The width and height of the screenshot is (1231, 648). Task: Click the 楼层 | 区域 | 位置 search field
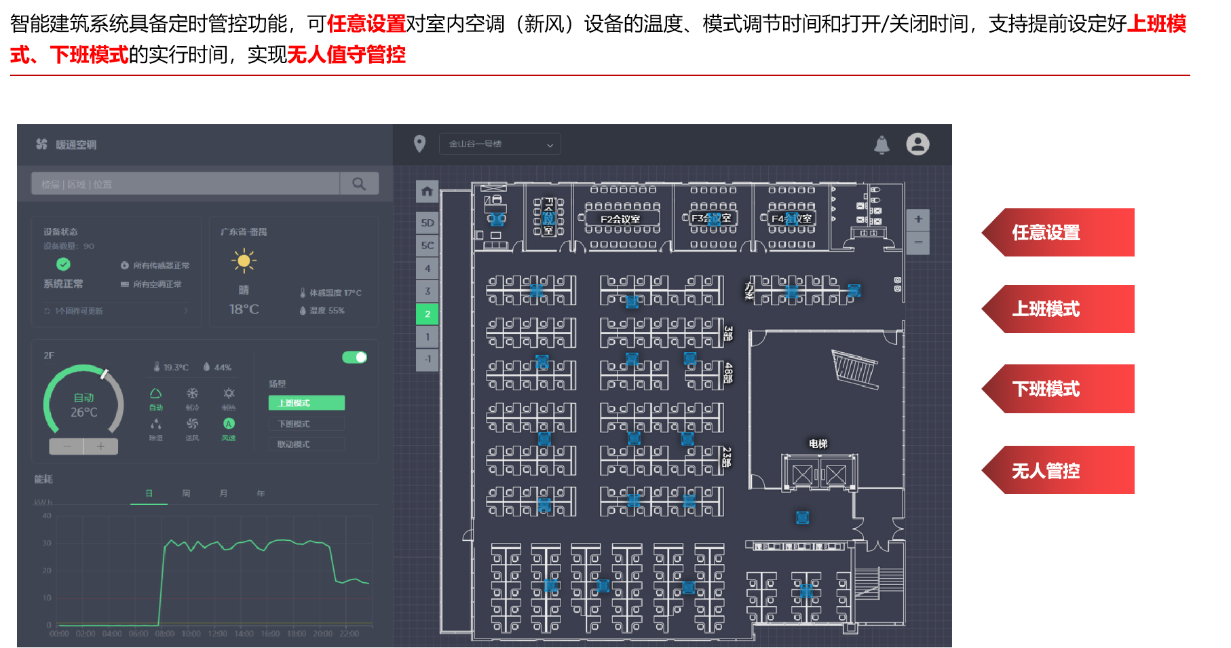pyautogui.click(x=185, y=184)
